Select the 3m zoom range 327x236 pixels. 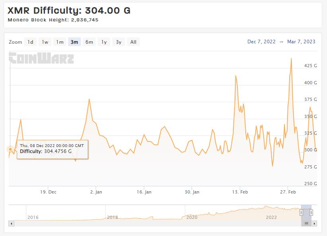74,42
